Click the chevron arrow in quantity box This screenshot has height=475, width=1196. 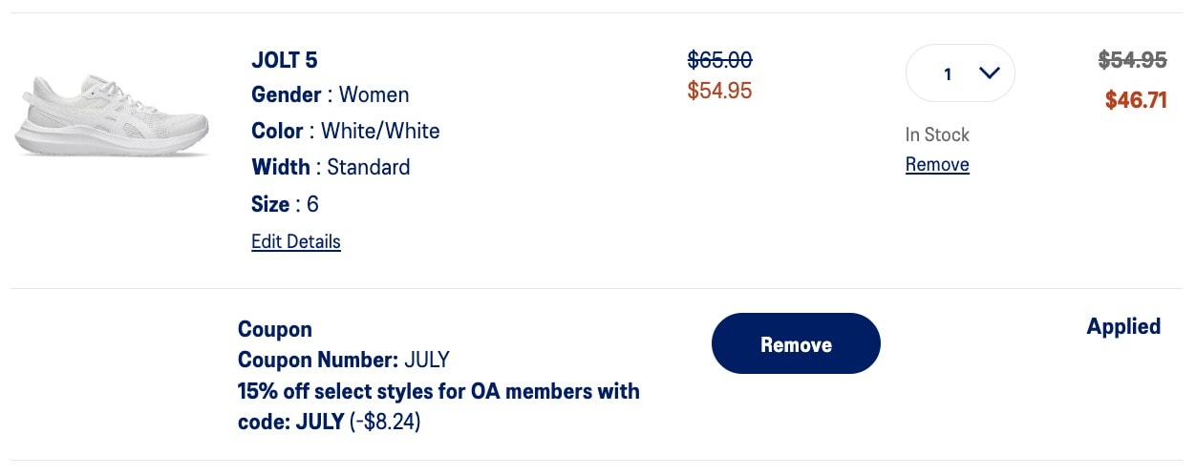click(990, 73)
